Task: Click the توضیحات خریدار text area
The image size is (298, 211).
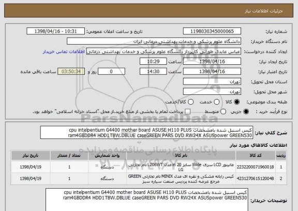Action: click(147, 200)
